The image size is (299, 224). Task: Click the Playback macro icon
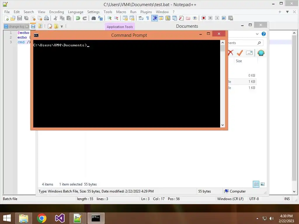217,18
